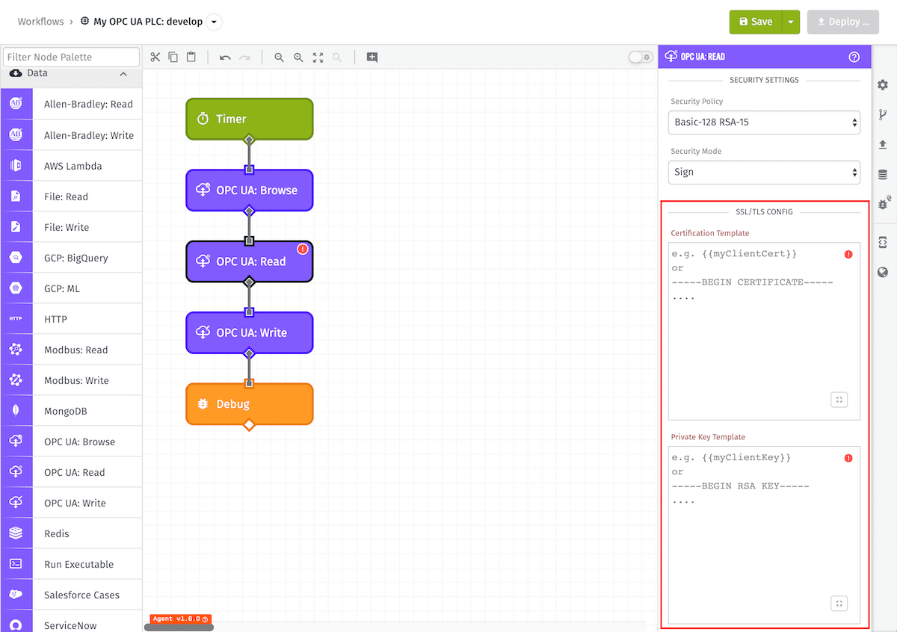897x632 pixels.
Task: Open the versions branch sidebar icon
Action: 883,115
